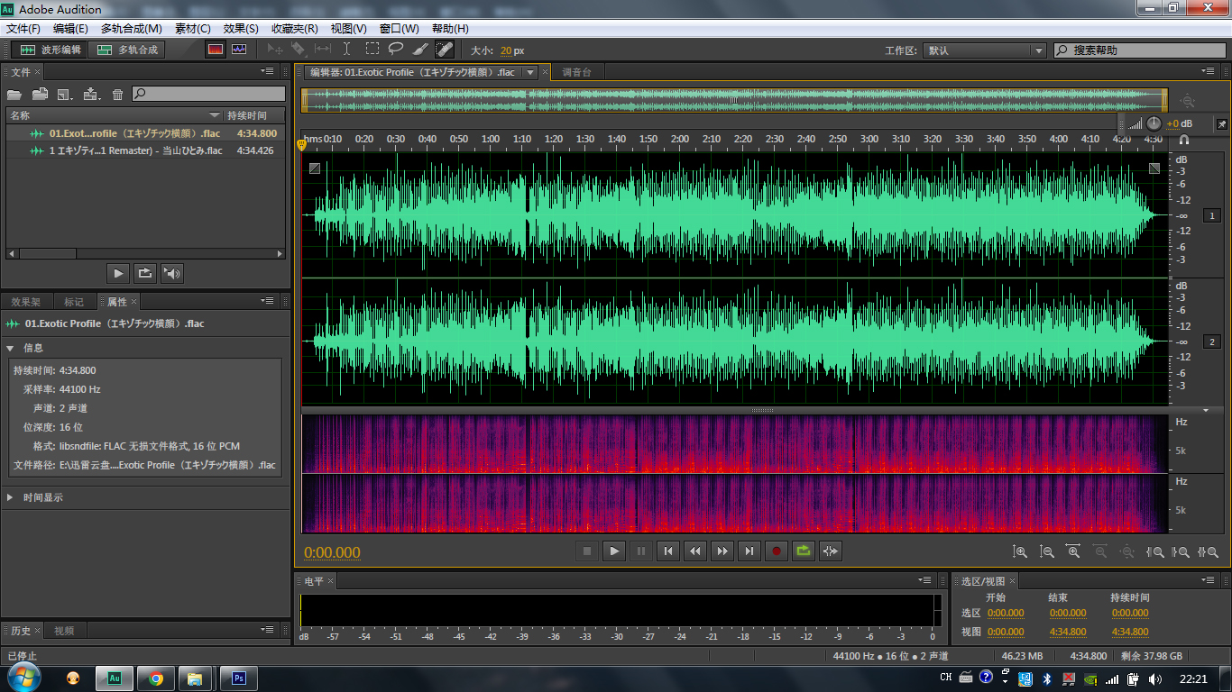Click the Fast Forward transport button
The width and height of the screenshot is (1232, 692).
tap(722, 551)
